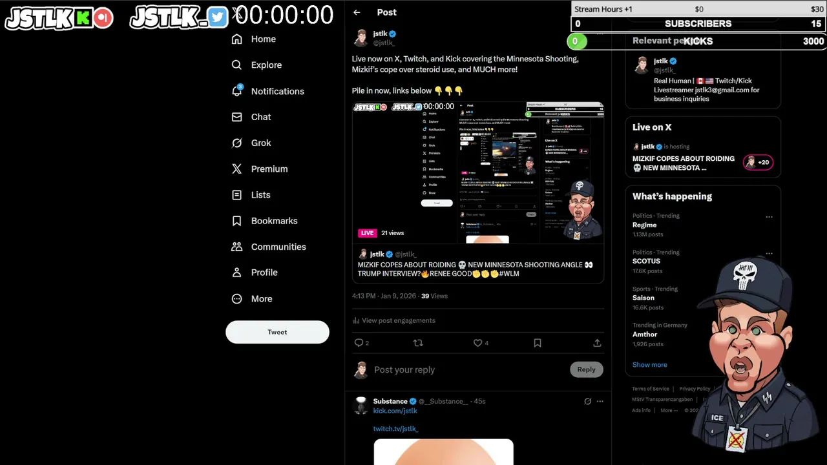Open the Chat envelope item

(x=251, y=117)
